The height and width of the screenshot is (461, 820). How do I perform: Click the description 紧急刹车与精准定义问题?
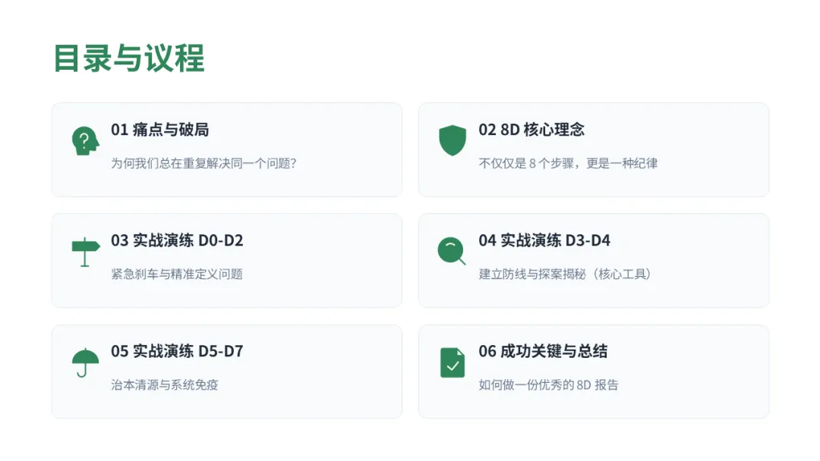pyautogui.click(x=177, y=274)
